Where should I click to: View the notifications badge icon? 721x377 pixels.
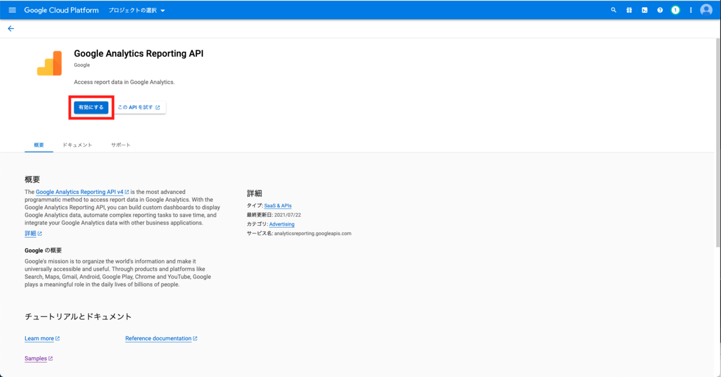[675, 10]
